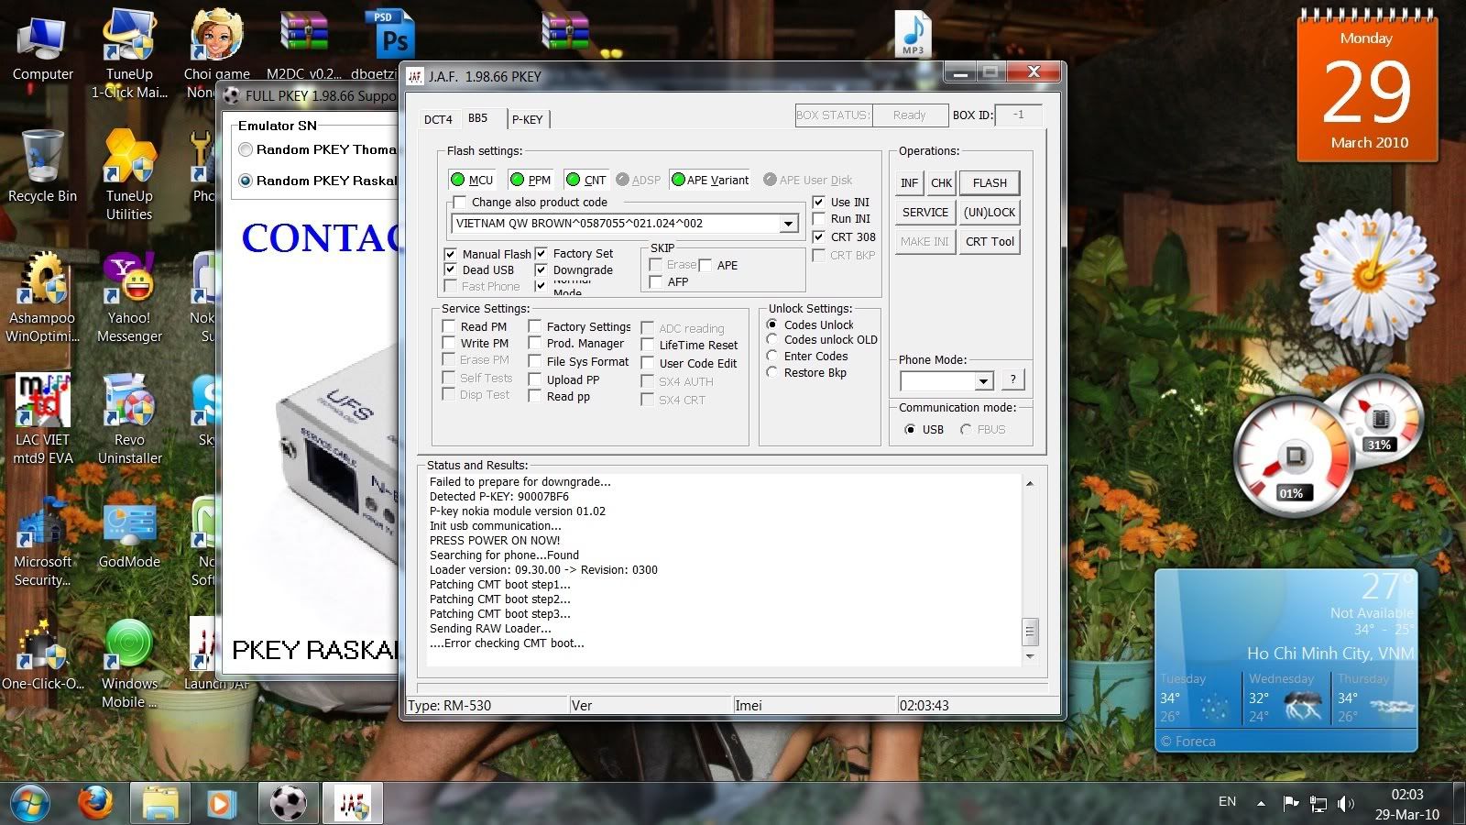1466x825 pixels.
Task: Open the Computer desktop icon
Action: 42,49
